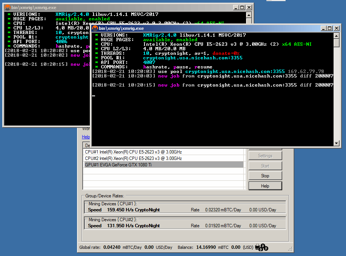Click the 159.450 H/s CryptoNight speed value

click(x=133, y=210)
